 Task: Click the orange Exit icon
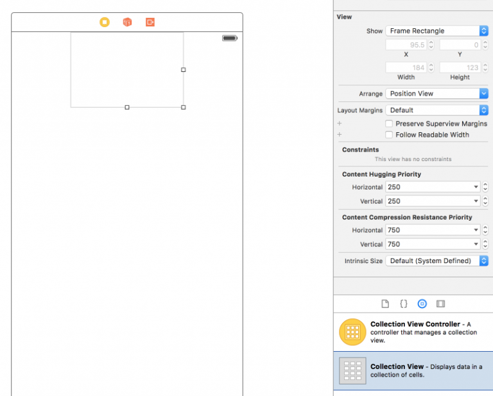pos(150,22)
